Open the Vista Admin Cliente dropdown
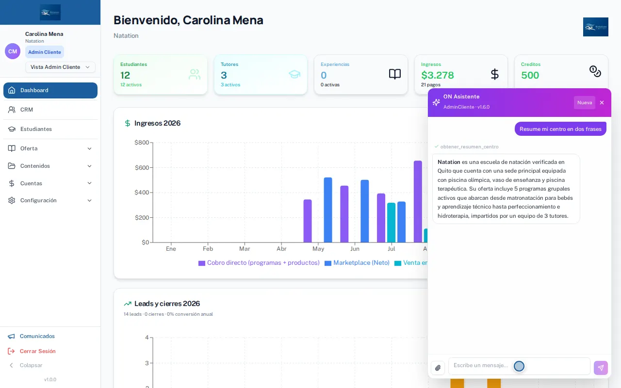 tap(60, 67)
